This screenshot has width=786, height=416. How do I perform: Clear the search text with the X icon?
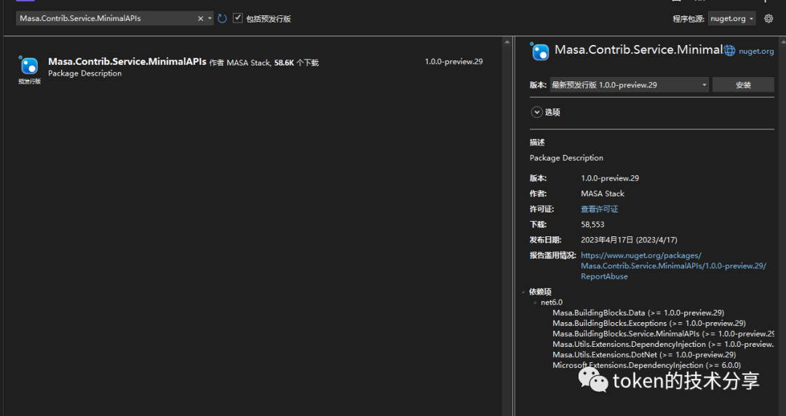click(201, 19)
